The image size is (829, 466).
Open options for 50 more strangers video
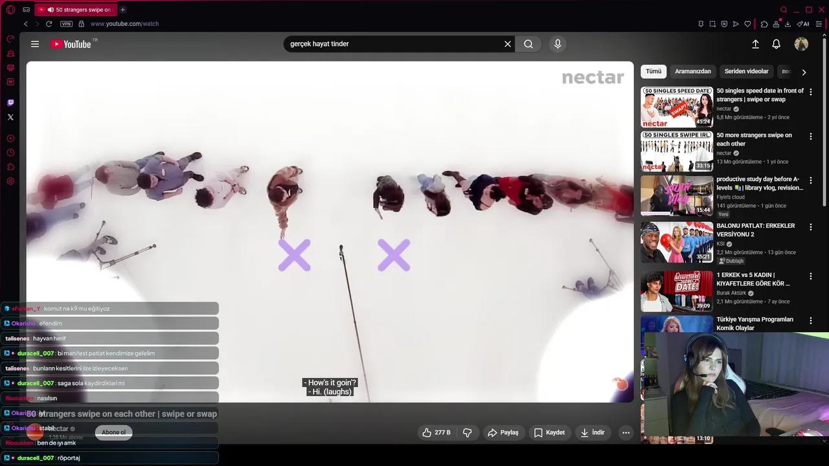pos(810,137)
